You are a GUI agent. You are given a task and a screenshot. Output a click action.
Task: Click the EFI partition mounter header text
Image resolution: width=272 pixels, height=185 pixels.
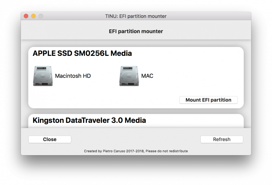tap(136, 31)
